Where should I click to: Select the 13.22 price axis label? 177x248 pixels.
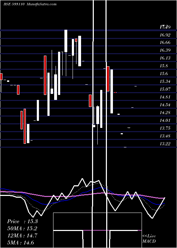pos(165,144)
